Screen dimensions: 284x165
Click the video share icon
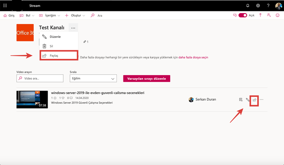pyautogui.click(x=254, y=100)
